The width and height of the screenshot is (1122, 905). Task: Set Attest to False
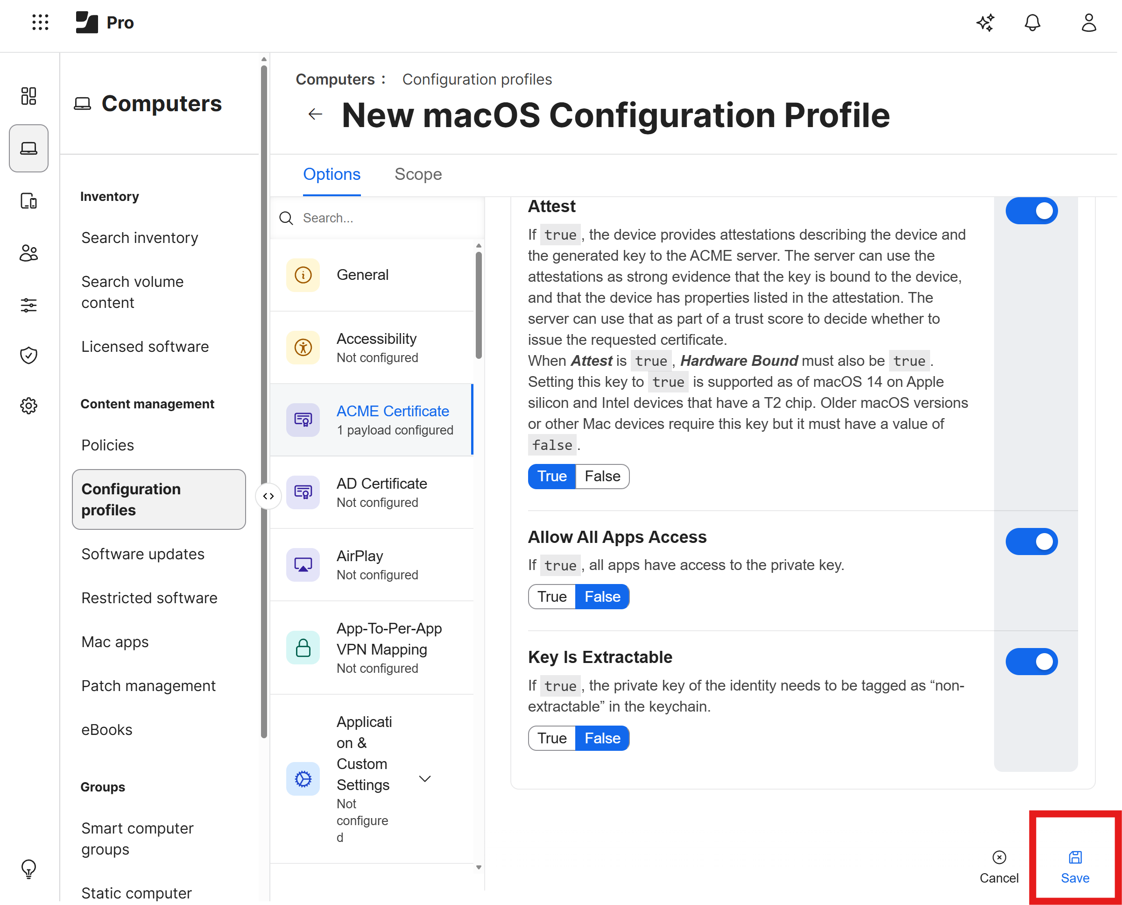602,477
